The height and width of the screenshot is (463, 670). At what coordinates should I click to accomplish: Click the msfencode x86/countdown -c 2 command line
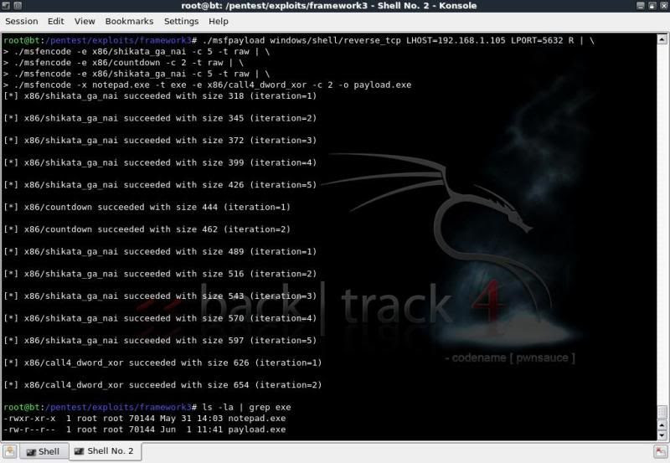[x=123, y=63]
